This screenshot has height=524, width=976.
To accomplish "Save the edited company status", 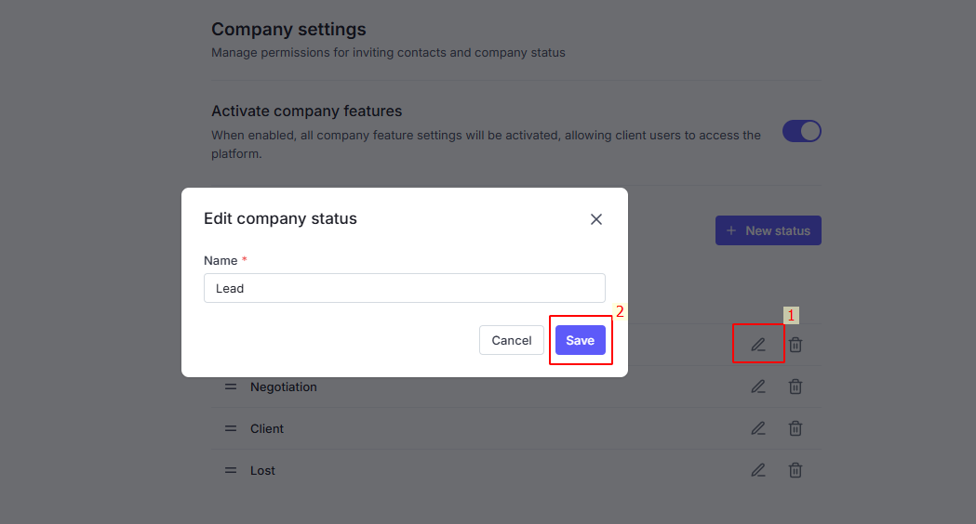I will 580,340.
